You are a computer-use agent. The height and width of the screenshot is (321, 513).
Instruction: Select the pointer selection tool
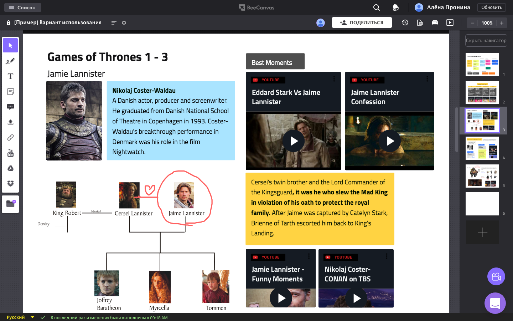coord(10,46)
